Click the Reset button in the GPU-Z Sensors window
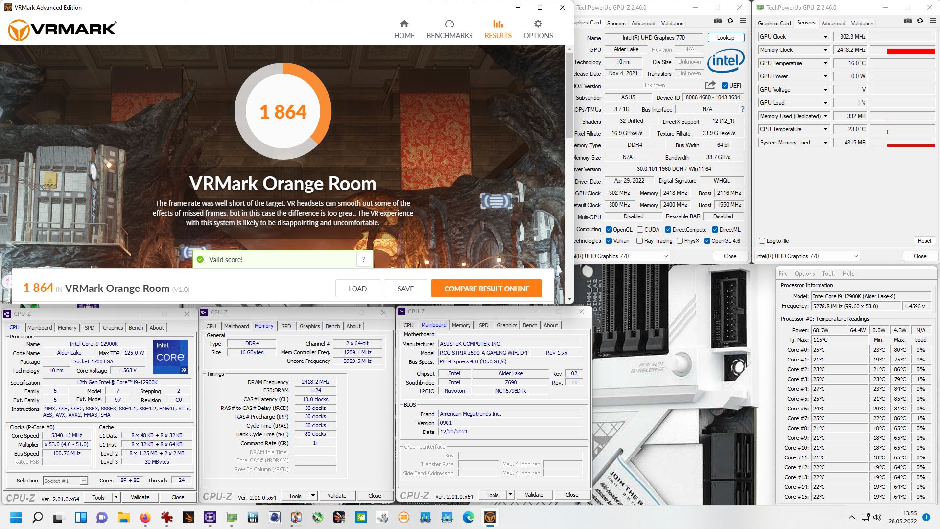This screenshot has height=529, width=940. 924,241
